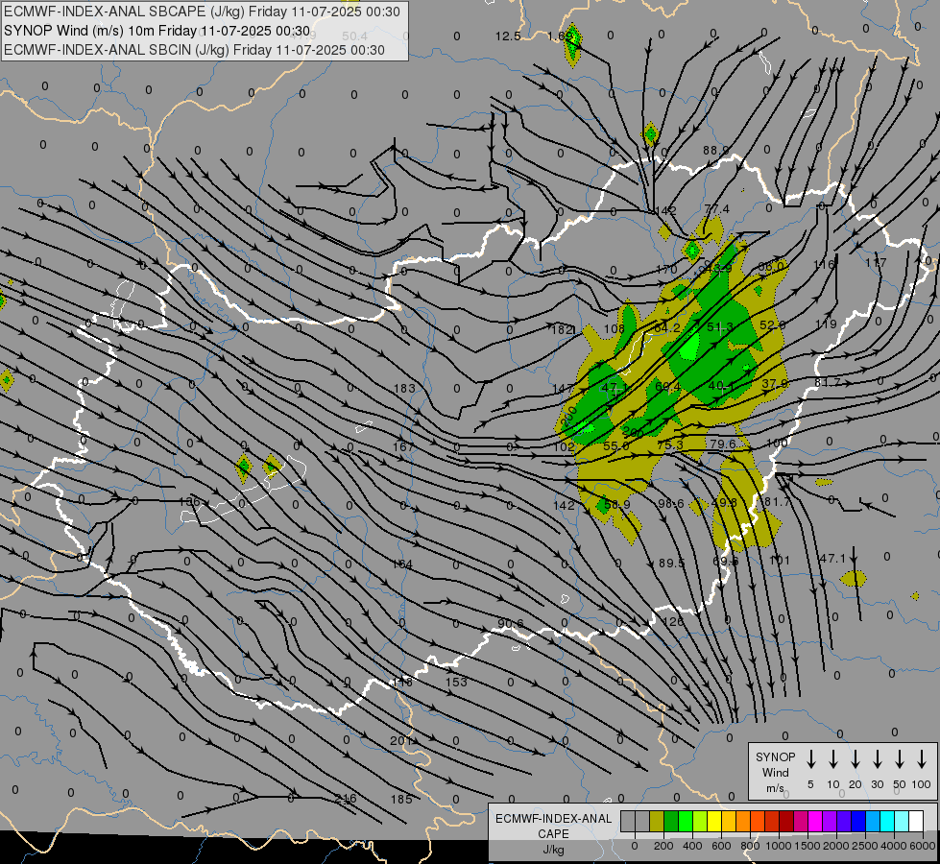Click the 12.5 value near top of map
The height and width of the screenshot is (864, 940).
[x=508, y=36]
